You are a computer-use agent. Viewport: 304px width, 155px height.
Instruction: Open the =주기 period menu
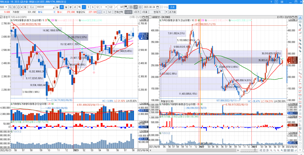(x=137, y=12)
